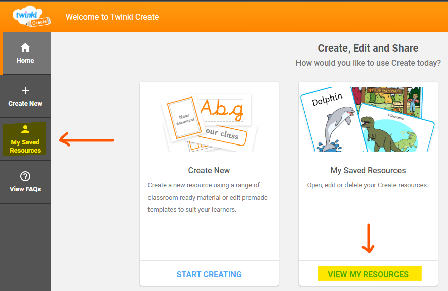Click 'How would you like to use Create today?'

(x=368, y=63)
